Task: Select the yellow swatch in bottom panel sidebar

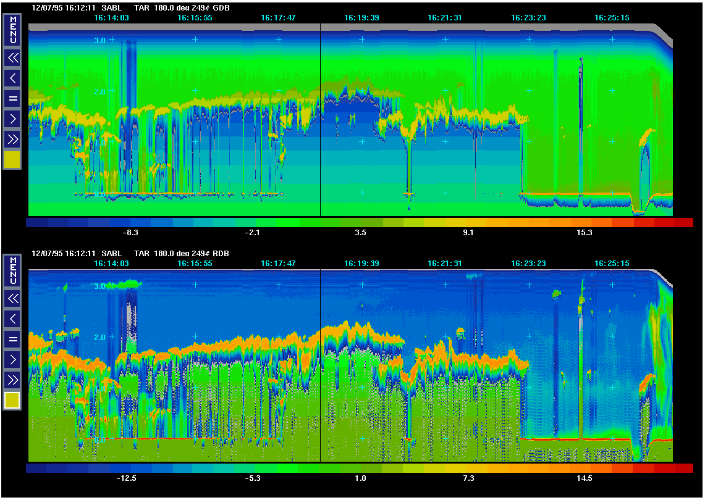Action: 12,401
